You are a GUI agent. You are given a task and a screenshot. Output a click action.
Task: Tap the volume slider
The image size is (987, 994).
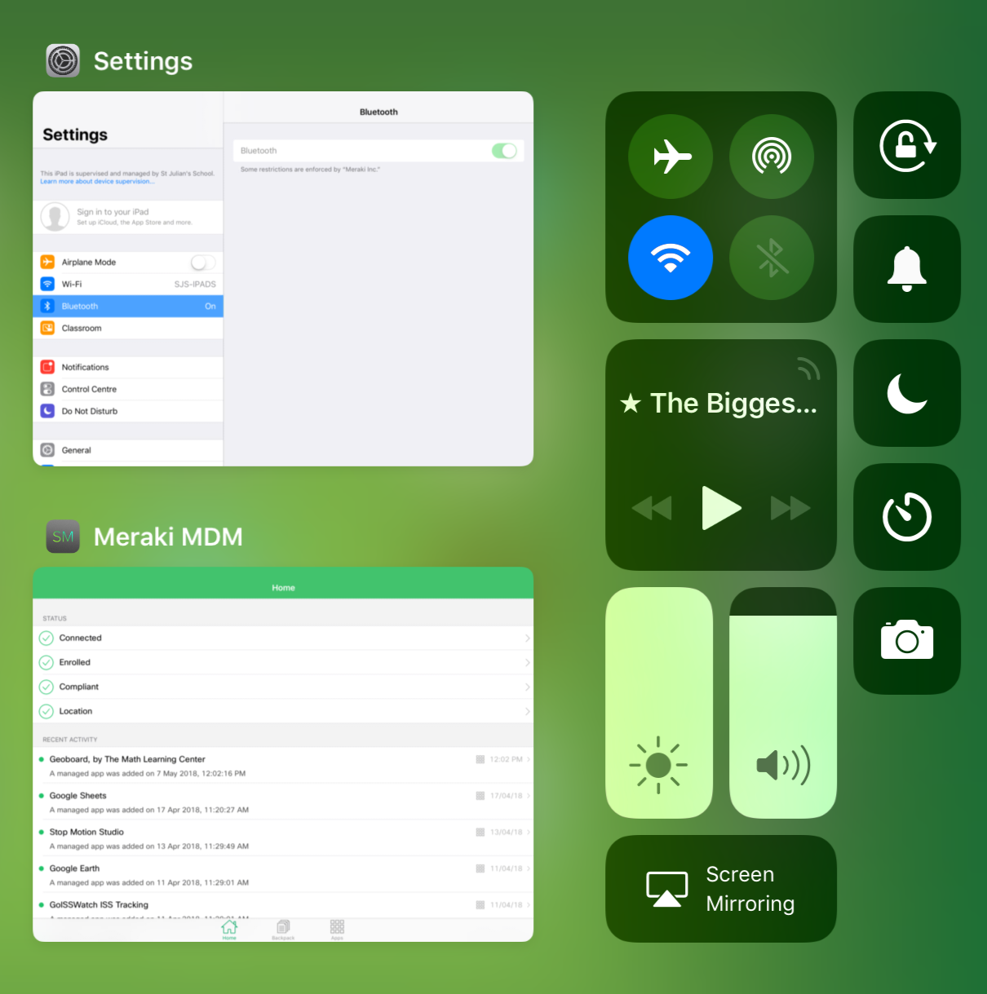point(783,703)
